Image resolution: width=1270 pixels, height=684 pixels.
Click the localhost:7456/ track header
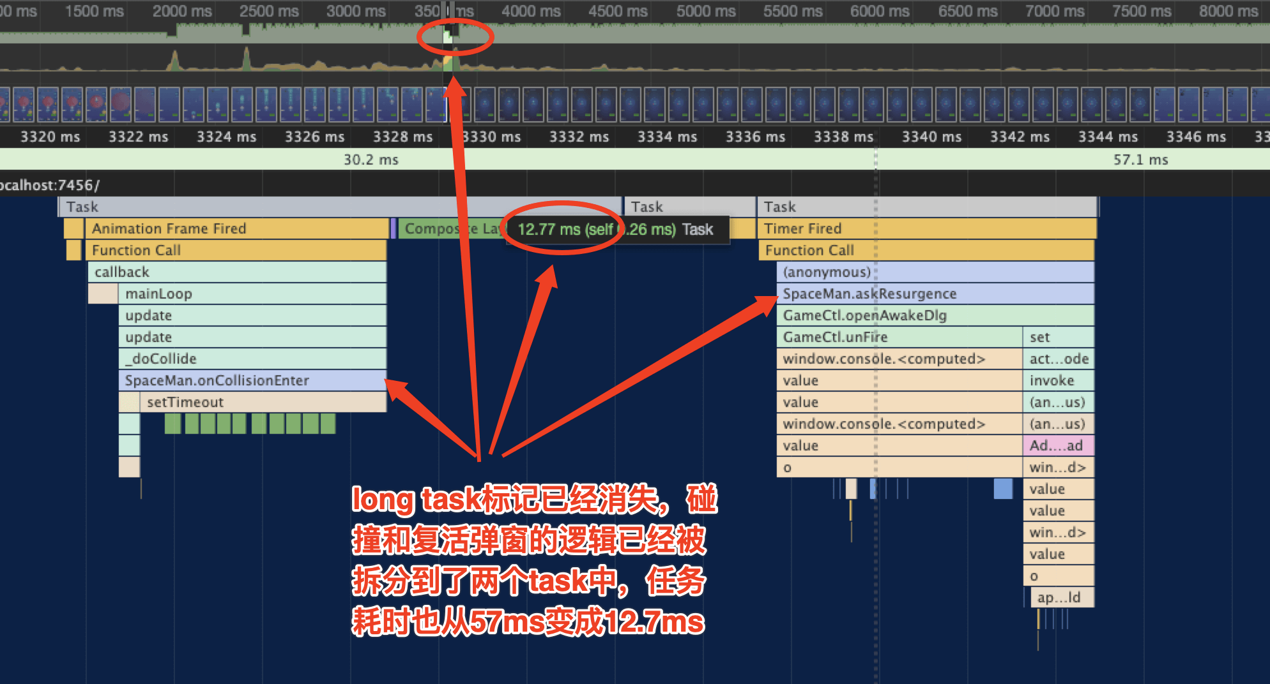point(50,185)
